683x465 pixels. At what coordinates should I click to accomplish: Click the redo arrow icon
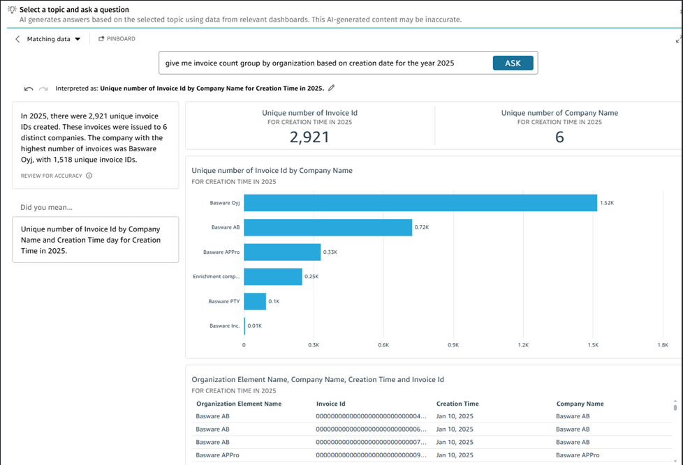coord(43,89)
